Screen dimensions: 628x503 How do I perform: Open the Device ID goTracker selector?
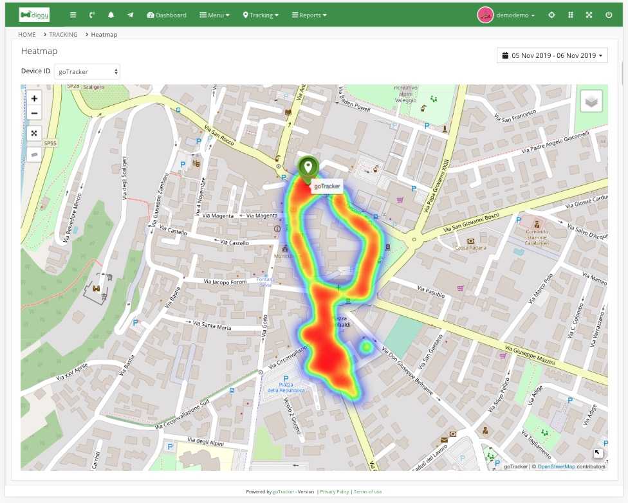87,71
